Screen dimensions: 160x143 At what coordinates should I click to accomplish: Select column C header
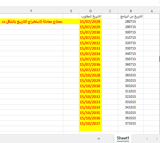coord(110,11)
